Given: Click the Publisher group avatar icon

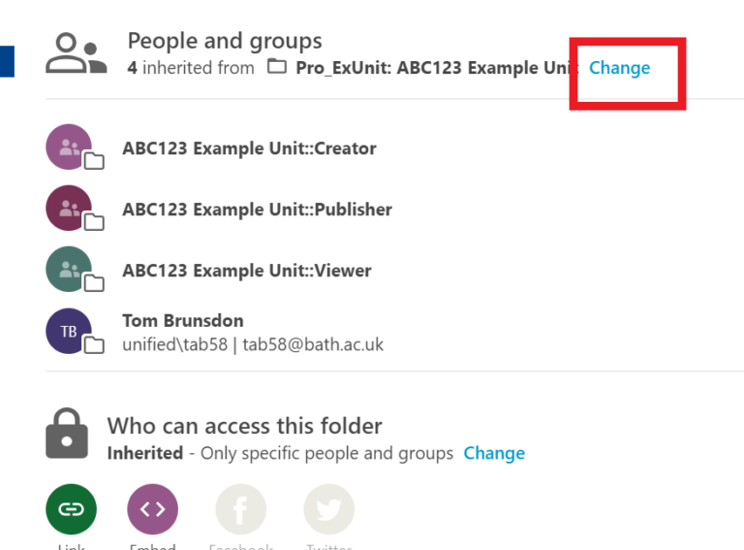Looking at the screenshot, I should (69, 209).
